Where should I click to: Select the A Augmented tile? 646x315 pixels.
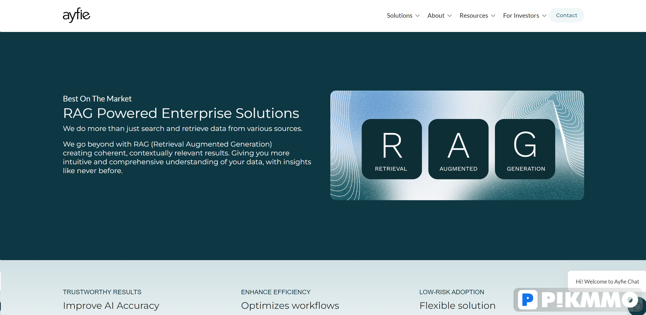pyautogui.click(x=458, y=149)
